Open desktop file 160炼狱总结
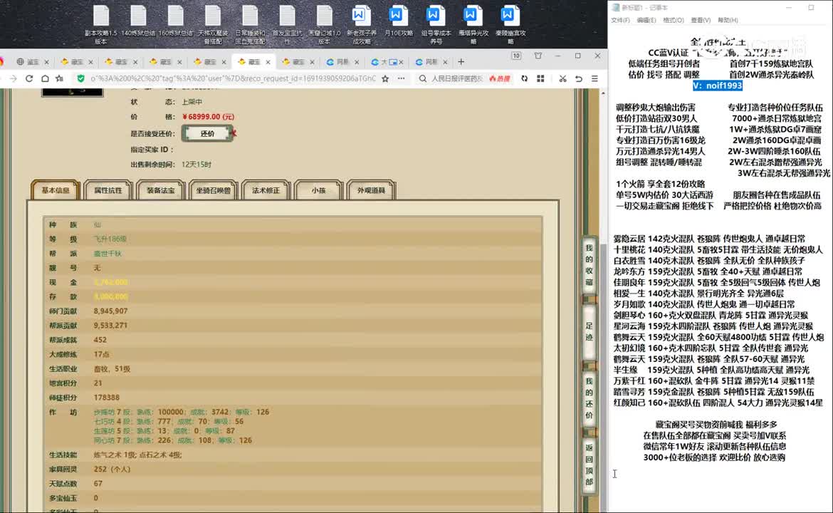 click(x=175, y=21)
